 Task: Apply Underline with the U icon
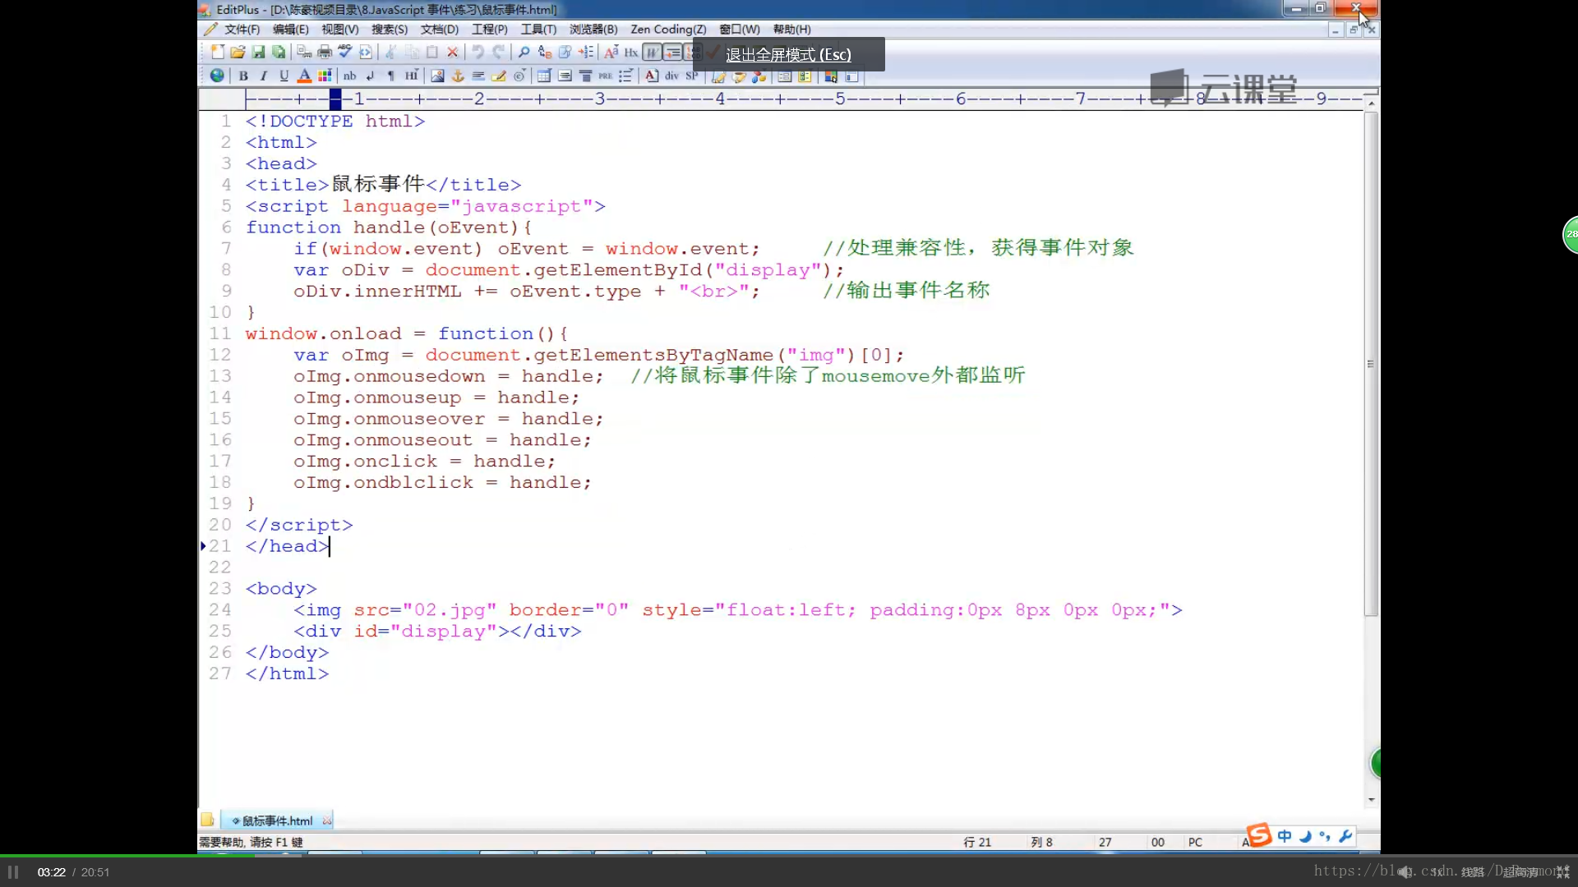coord(284,76)
